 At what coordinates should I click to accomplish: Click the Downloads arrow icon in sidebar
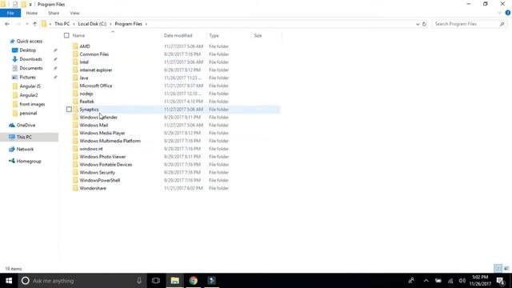tap(14, 59)
